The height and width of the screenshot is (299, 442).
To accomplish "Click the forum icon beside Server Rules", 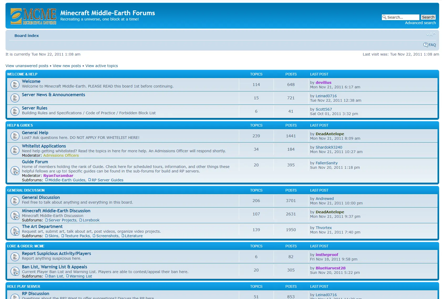I will (x=15, y=111).
